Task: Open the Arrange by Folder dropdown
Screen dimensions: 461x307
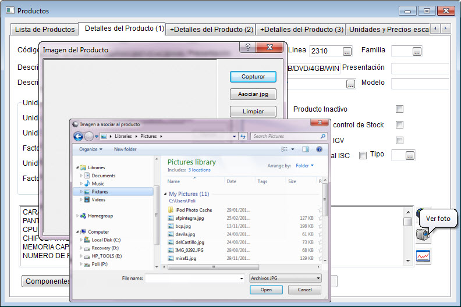Action: (304, 166)
